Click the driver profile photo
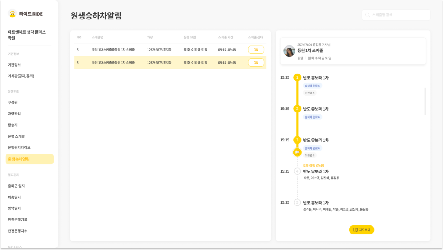This screenshot has width=443, height=250. (289, 51)
